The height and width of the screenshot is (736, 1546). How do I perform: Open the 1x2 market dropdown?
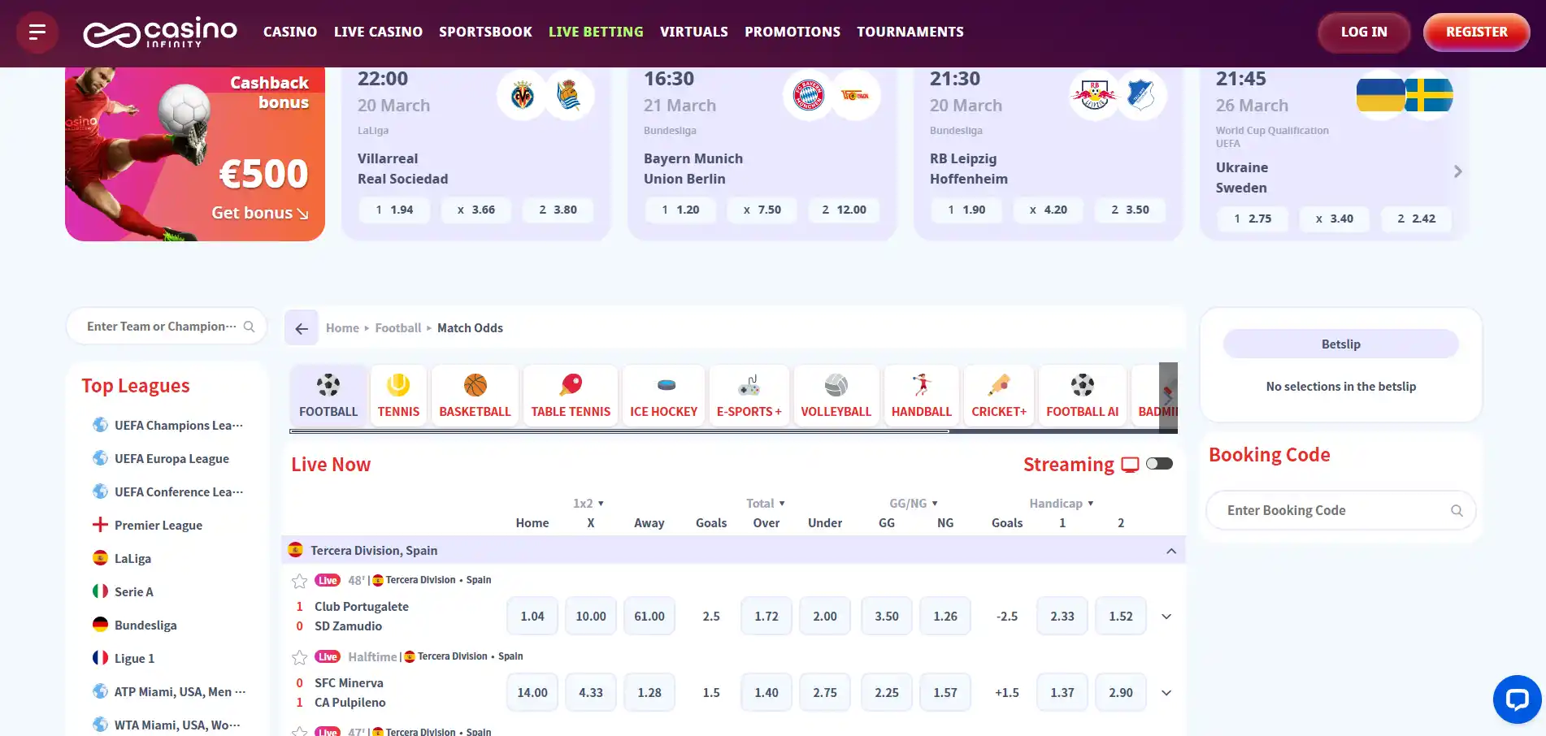pos(588,504)
